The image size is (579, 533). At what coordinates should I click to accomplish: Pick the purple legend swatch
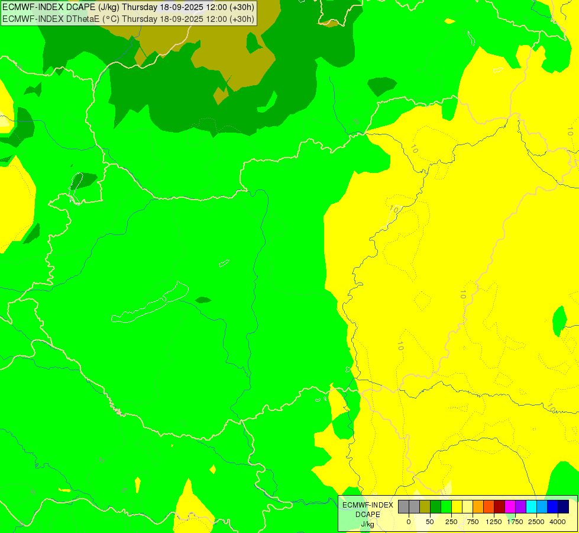pyautogui.click(x=520, y=506)
